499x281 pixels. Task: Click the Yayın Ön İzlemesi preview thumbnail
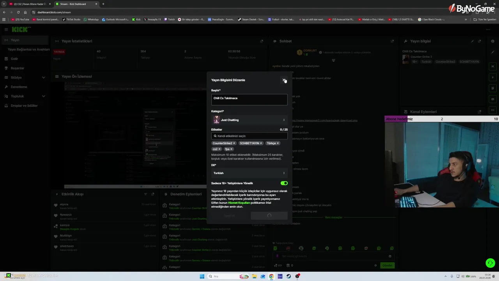136,135
